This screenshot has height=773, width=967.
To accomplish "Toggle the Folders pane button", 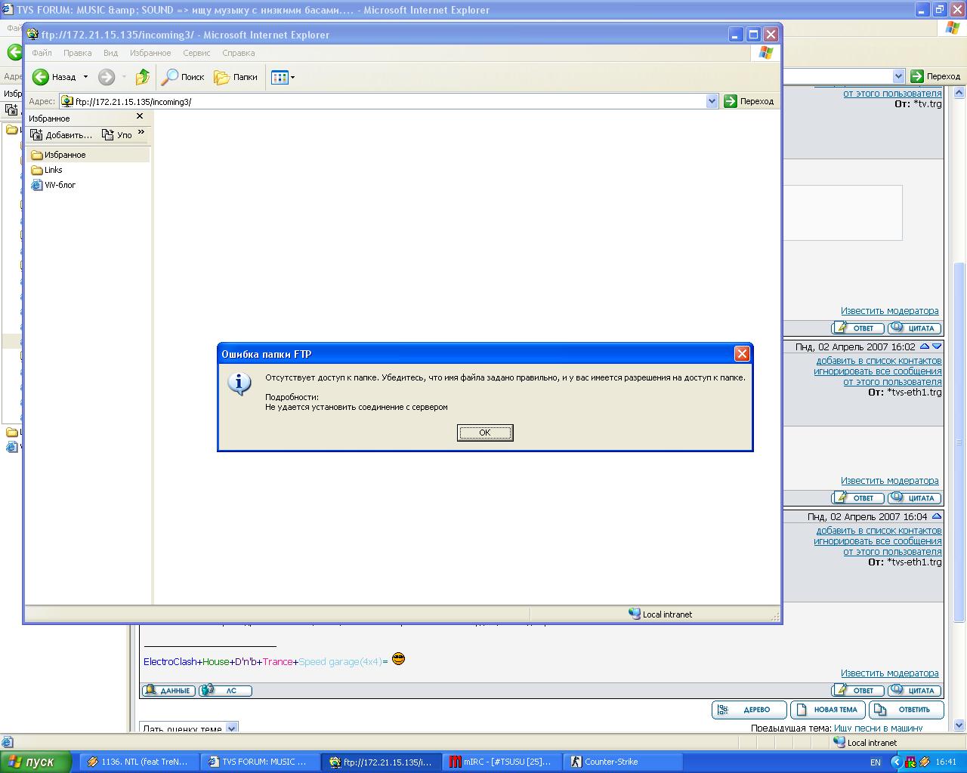I will point(236,77).
